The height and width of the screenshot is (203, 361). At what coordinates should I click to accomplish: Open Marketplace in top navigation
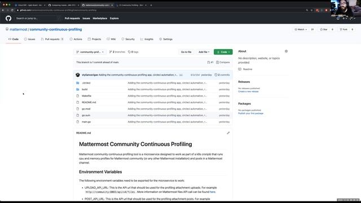100,18
